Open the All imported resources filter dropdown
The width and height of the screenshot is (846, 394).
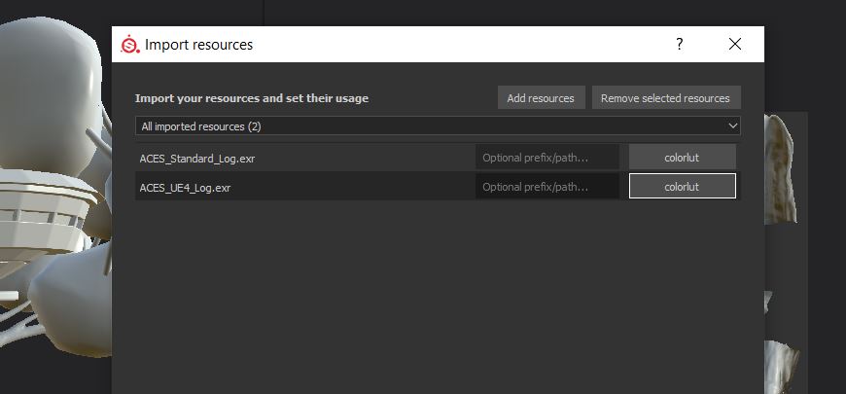438,126
